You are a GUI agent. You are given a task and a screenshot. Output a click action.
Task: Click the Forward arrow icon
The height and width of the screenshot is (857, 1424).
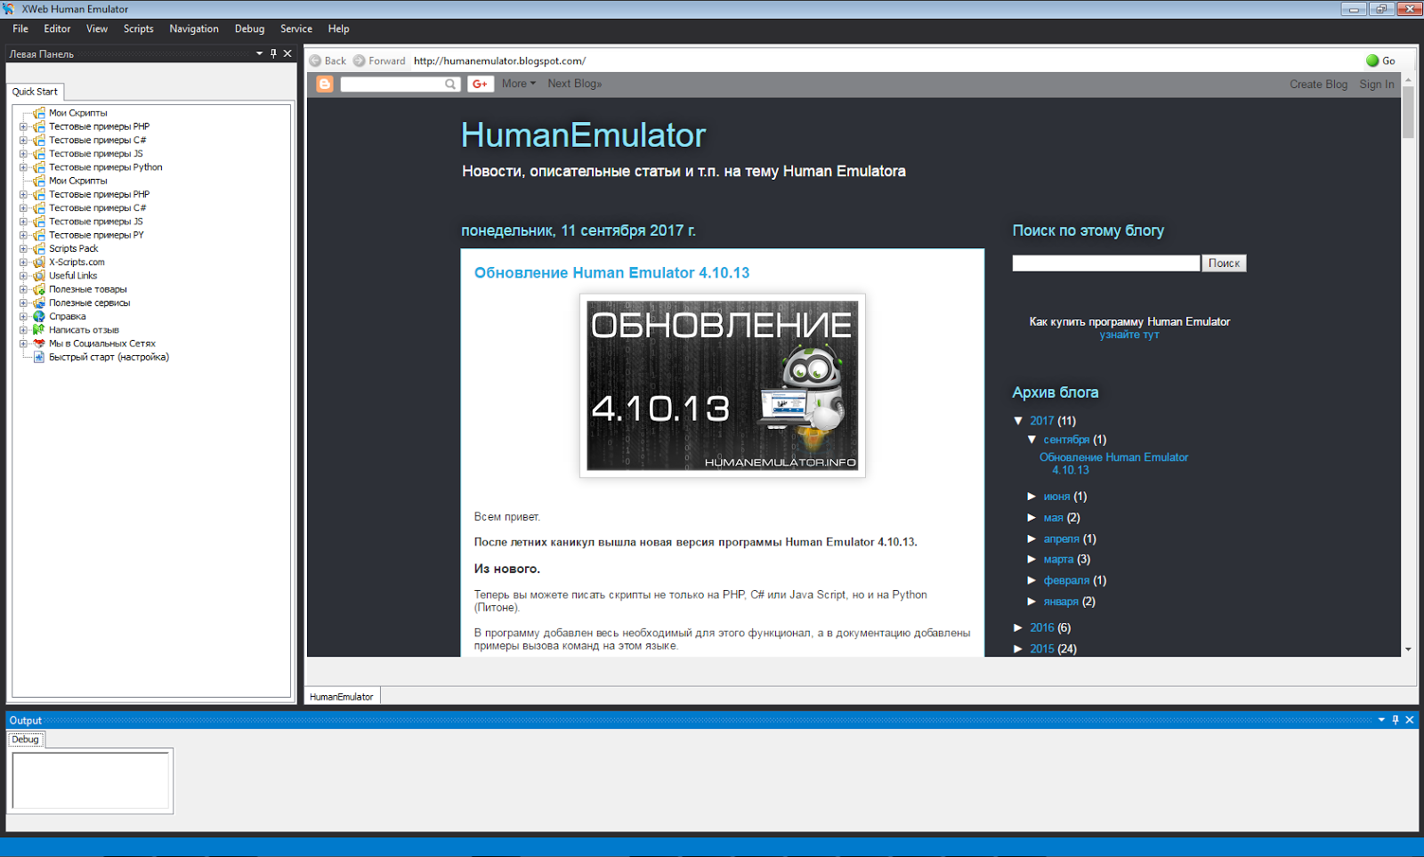tap(360, 61)
